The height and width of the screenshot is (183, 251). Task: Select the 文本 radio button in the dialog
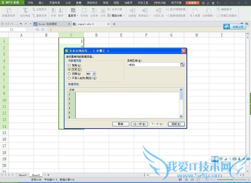[x=69, y=69]
